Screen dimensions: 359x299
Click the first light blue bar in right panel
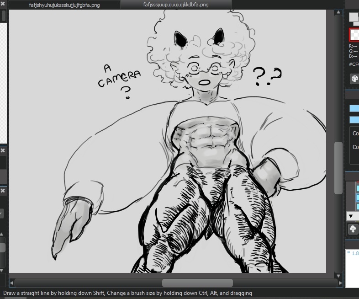pos(354,108)
